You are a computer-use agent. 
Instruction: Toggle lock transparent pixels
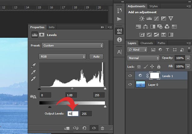[x=139, y=67]
